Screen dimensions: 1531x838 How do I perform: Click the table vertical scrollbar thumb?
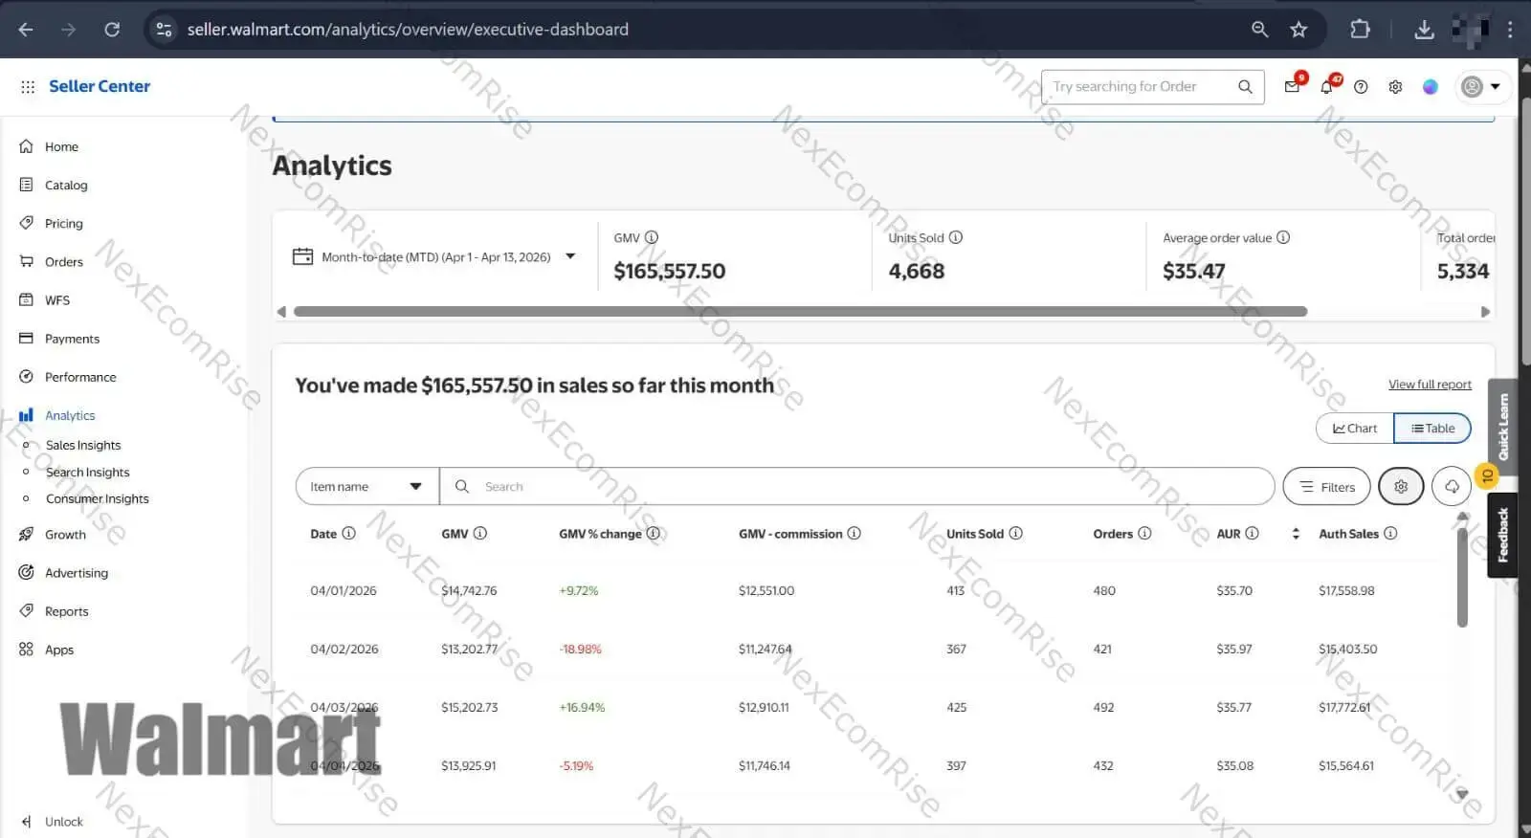click(x=1462, y=577)
